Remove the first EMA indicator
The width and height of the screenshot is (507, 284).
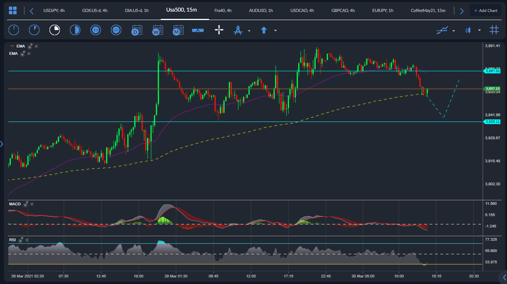click(x=36, y=46)
